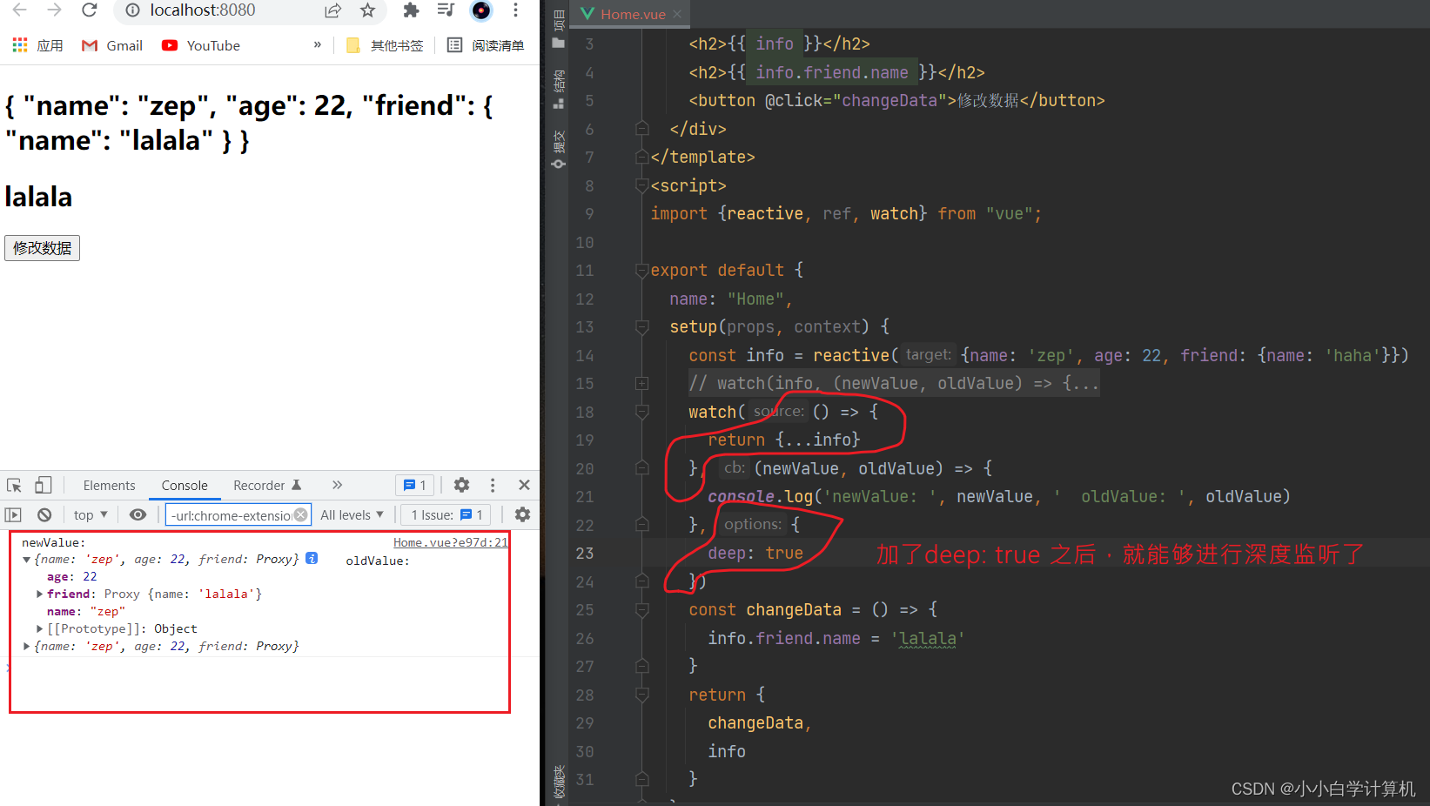Viewport: 1430px width, 806px height.
Task: Close the DevTools panel
Action: [x=524, y=485]
